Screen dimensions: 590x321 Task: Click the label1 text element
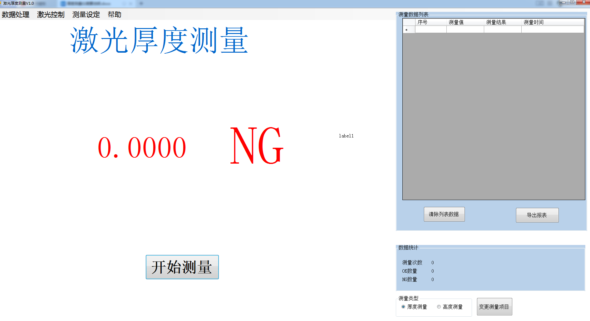tap(346, 136)
